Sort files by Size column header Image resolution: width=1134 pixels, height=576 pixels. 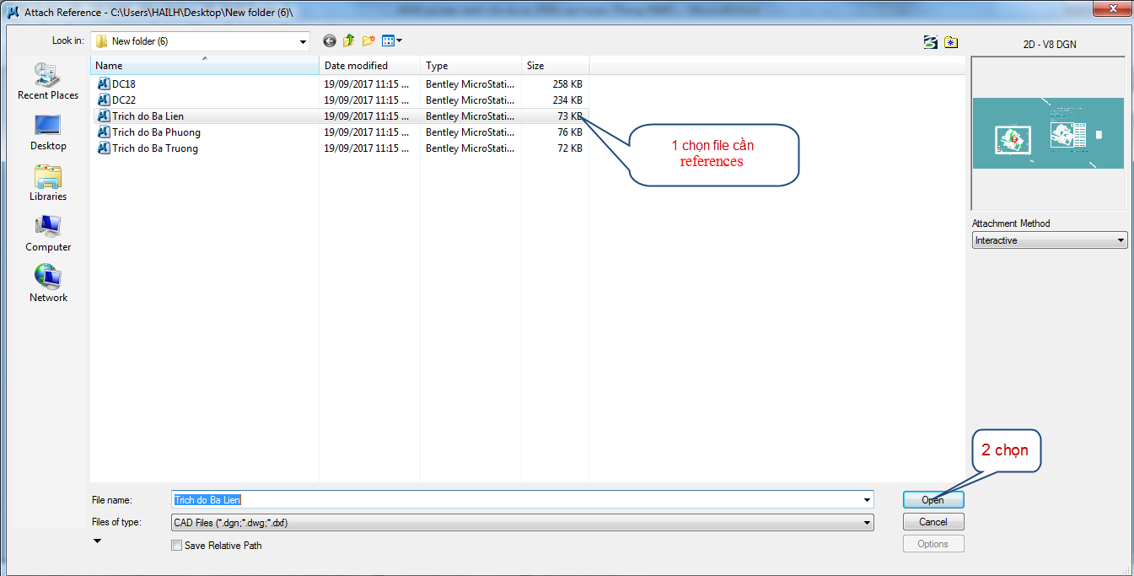pos(553,66)
